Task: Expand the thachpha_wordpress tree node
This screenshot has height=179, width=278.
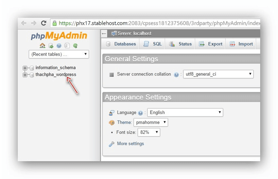Action: coord(25,75)
